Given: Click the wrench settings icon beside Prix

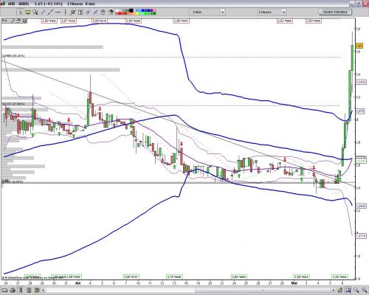Looking at the screenshot, I should click(x=13, y=21).
